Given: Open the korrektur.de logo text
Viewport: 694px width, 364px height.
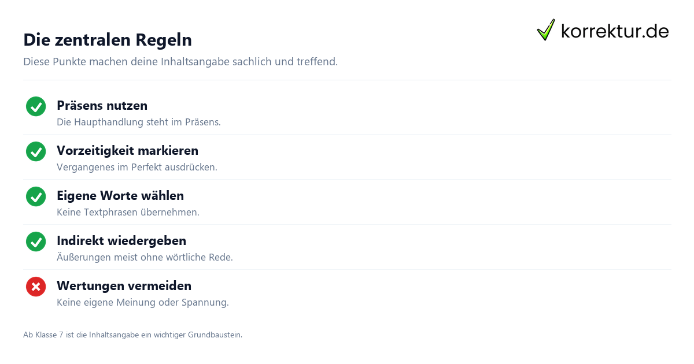Looking at the screenshot, I should click(615, 31).
